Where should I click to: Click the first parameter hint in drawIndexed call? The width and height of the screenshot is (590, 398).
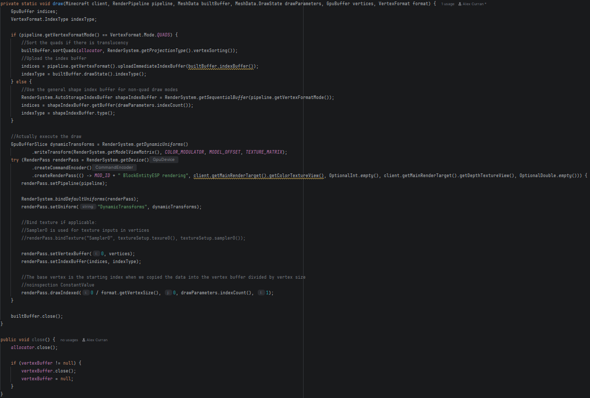click(86, 293)
